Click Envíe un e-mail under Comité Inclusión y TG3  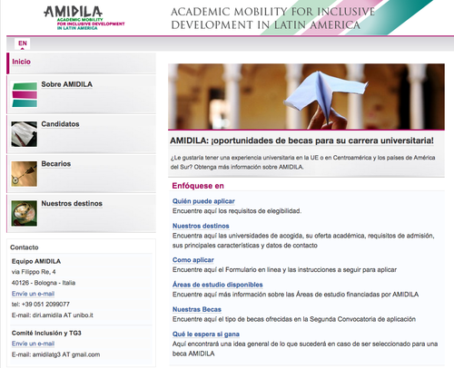point(33,344)
